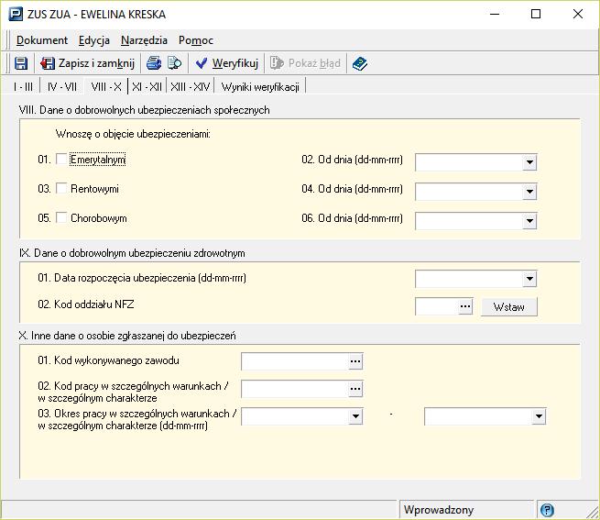Open the help book icon
The width and height of the screenshot is (600, 520).
[360, 63]
